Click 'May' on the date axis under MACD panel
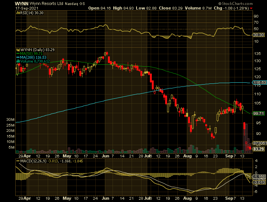The height and width of the screenshot is (202, 267). (x=67, y=199)
